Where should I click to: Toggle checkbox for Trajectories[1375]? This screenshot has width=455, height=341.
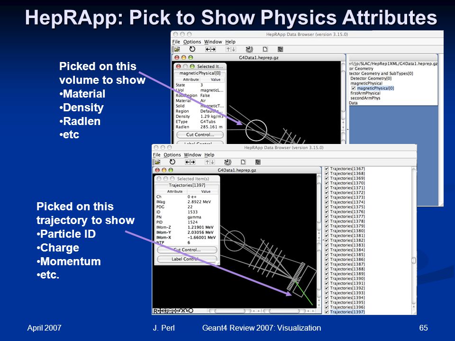[327, 207]
